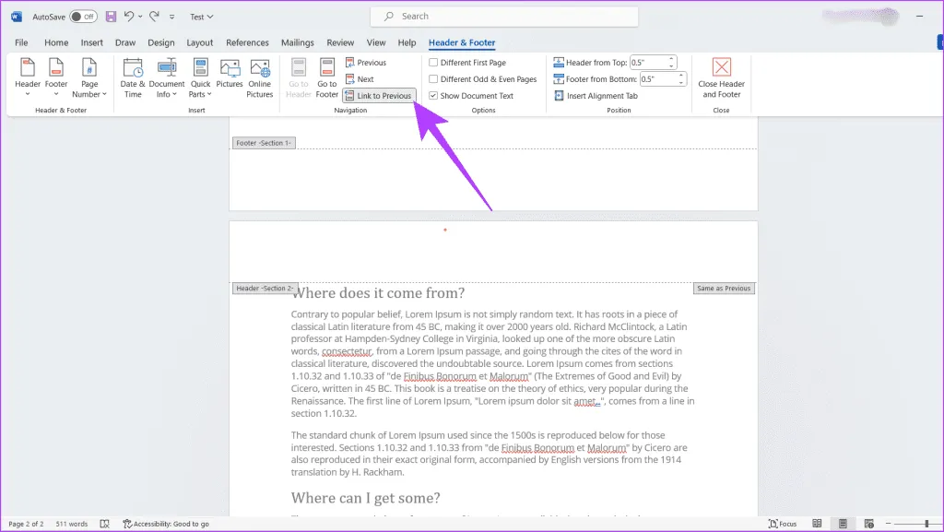Switch to the Layout tab
This screenshot has height=532, width=944.
[200, 42]
